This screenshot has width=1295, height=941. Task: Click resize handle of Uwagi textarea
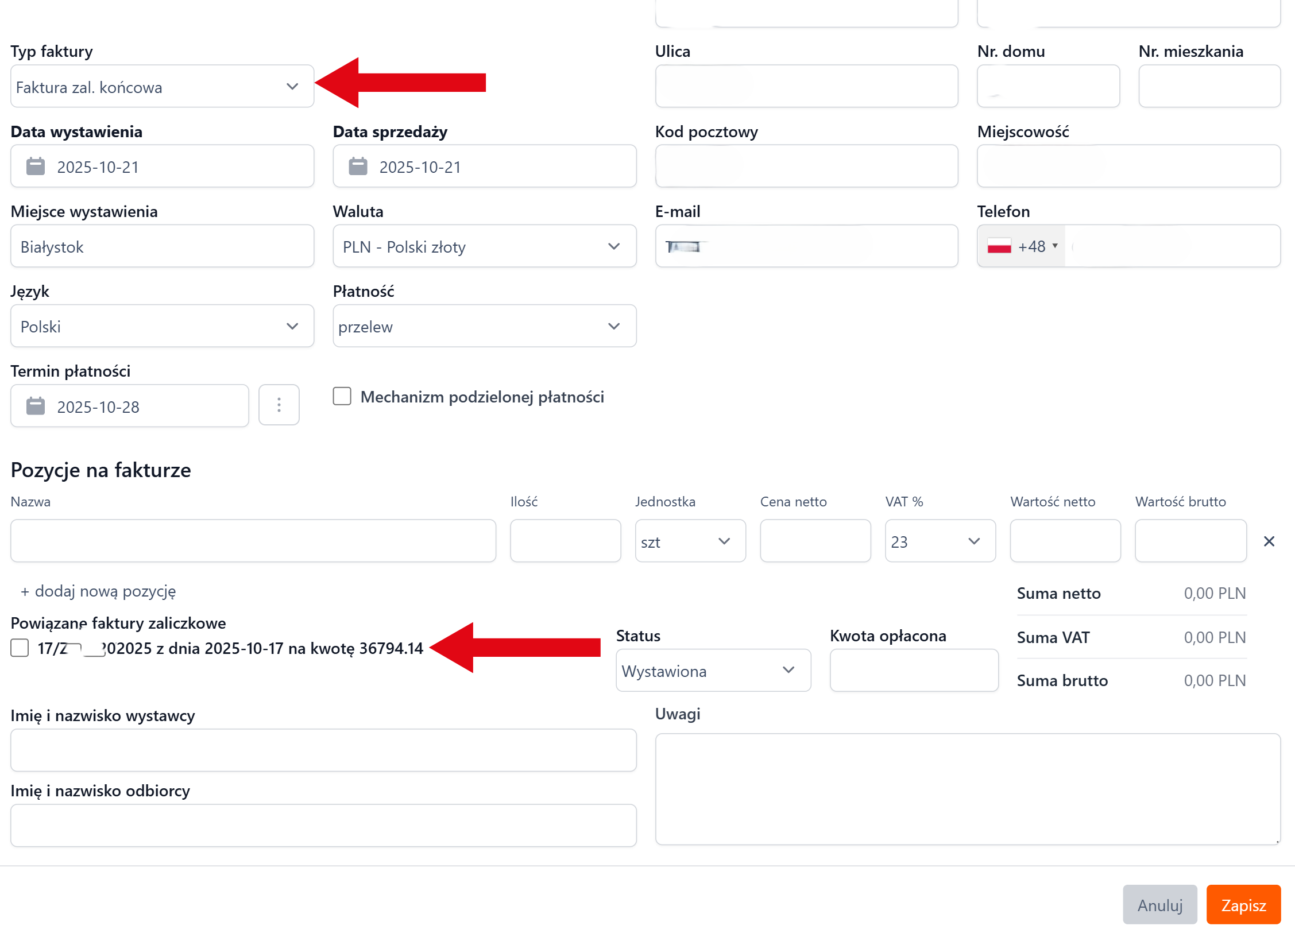pyautogui.click(x=1277, y=841)
